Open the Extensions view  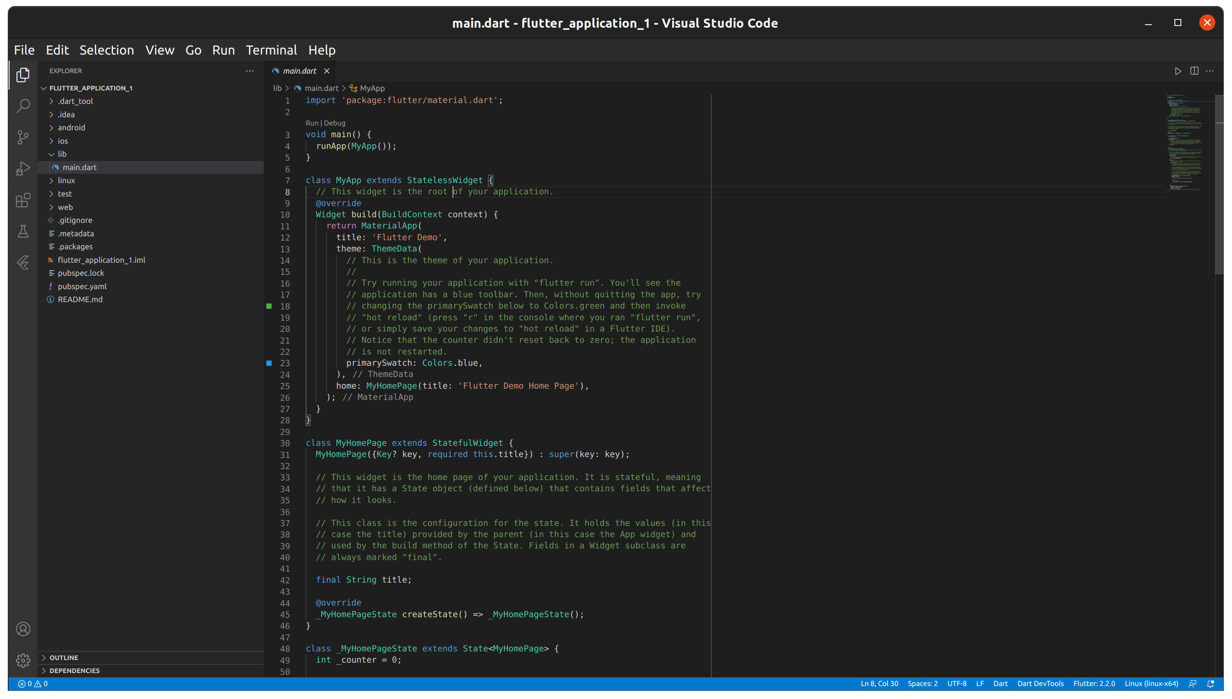pos(23,201)
